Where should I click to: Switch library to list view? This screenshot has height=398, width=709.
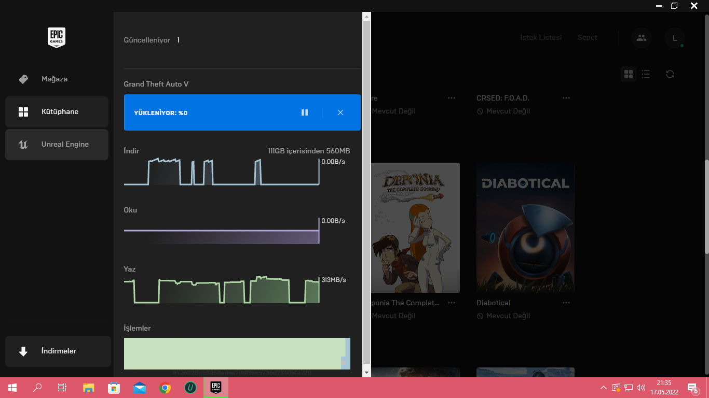[x=646, y=74]
